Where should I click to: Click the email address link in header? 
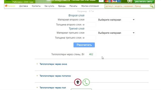click(x=58, y=0)
